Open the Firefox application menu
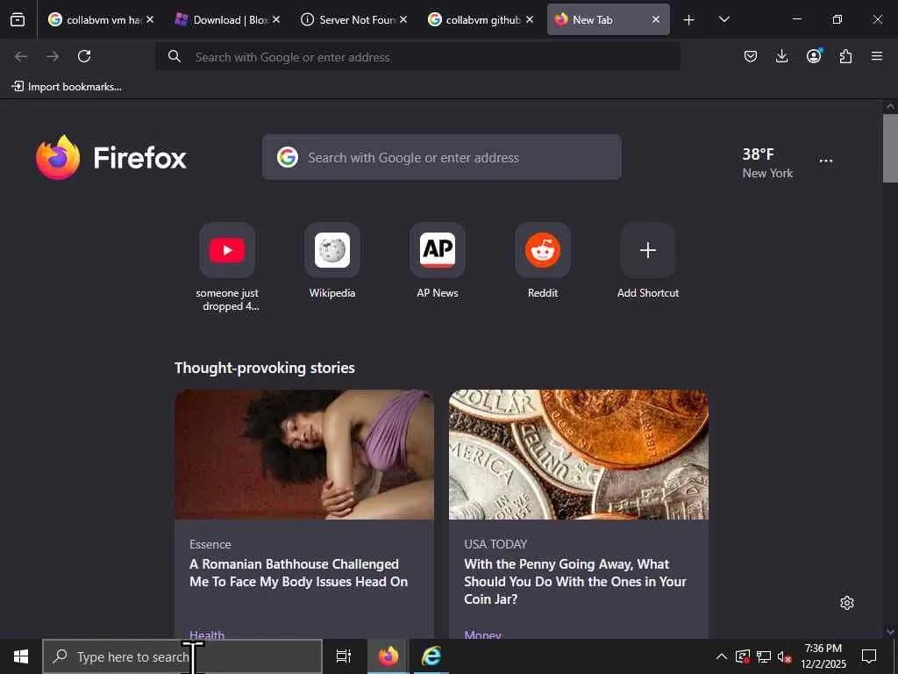The width and height of the screenshot is (898, 674). point(877,56)
